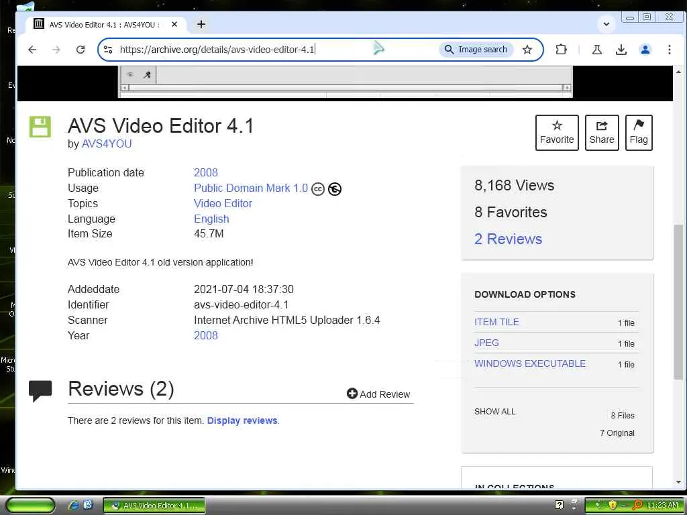This screenshot has height=515, width=687.
Task: Jump to 2 Reviews link
Action: (x=508, y=239)
